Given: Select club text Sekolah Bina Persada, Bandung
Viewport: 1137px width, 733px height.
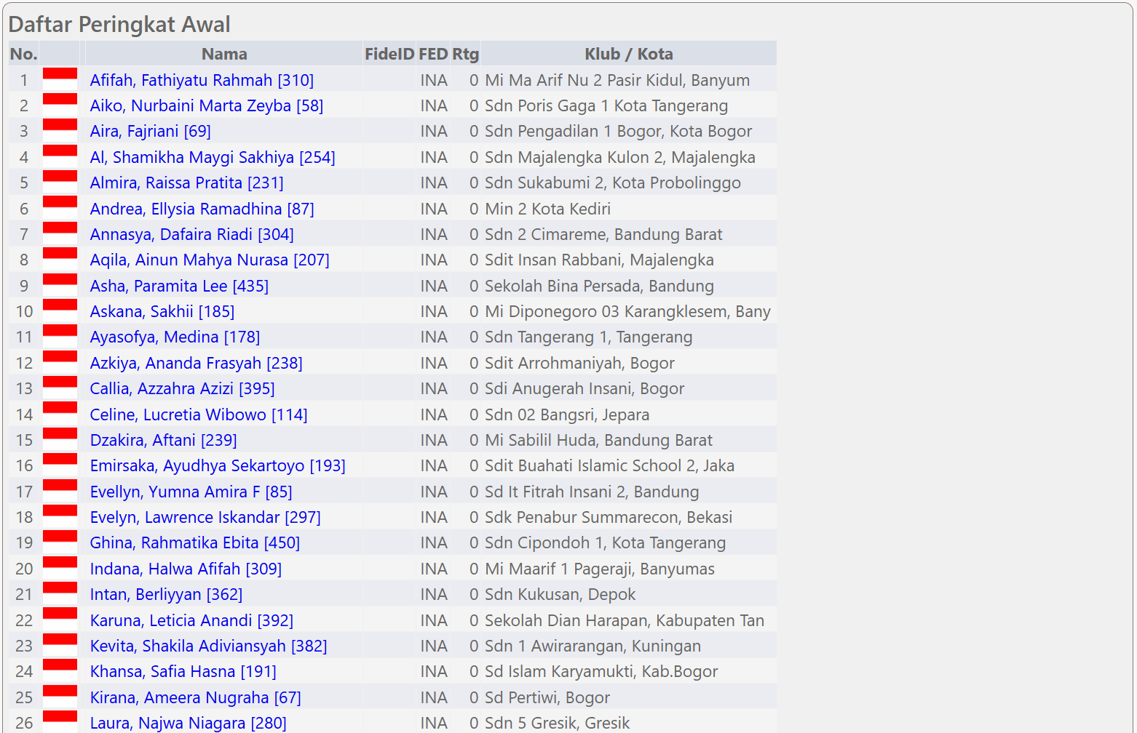Looking at the screenshot, I should (600, 286).
